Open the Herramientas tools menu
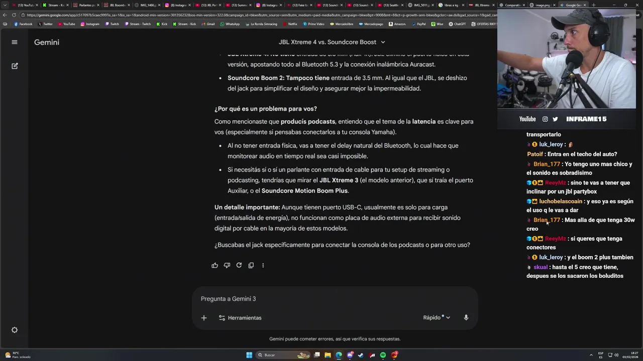Image resolution: width=643 pixels, height=361 pixels. click(x=240, y=318)
